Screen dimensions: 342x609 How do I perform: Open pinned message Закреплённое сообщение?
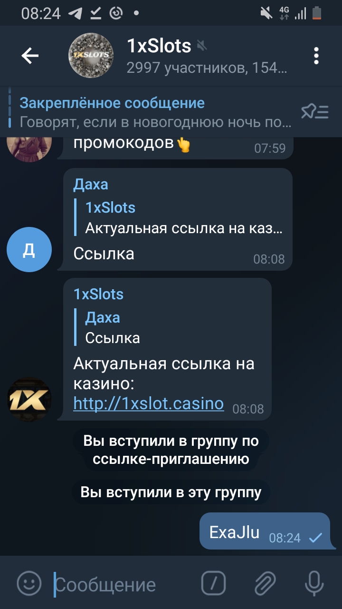click(152, 112)
